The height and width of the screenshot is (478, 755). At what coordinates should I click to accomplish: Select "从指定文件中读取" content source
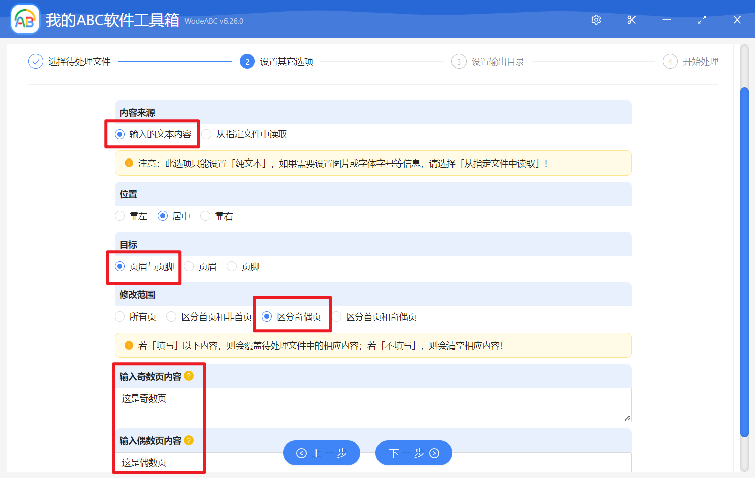pyautogui.click(x=207, y=134)
